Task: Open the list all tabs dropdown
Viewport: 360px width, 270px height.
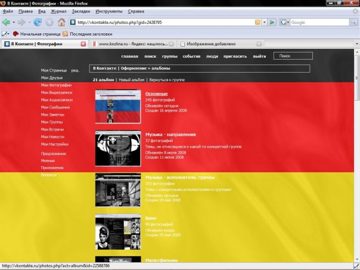Action: click(x=357, y=44)
